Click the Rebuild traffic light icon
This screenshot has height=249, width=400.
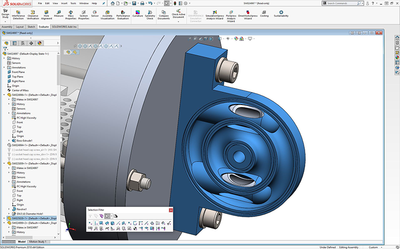point(175,3)
